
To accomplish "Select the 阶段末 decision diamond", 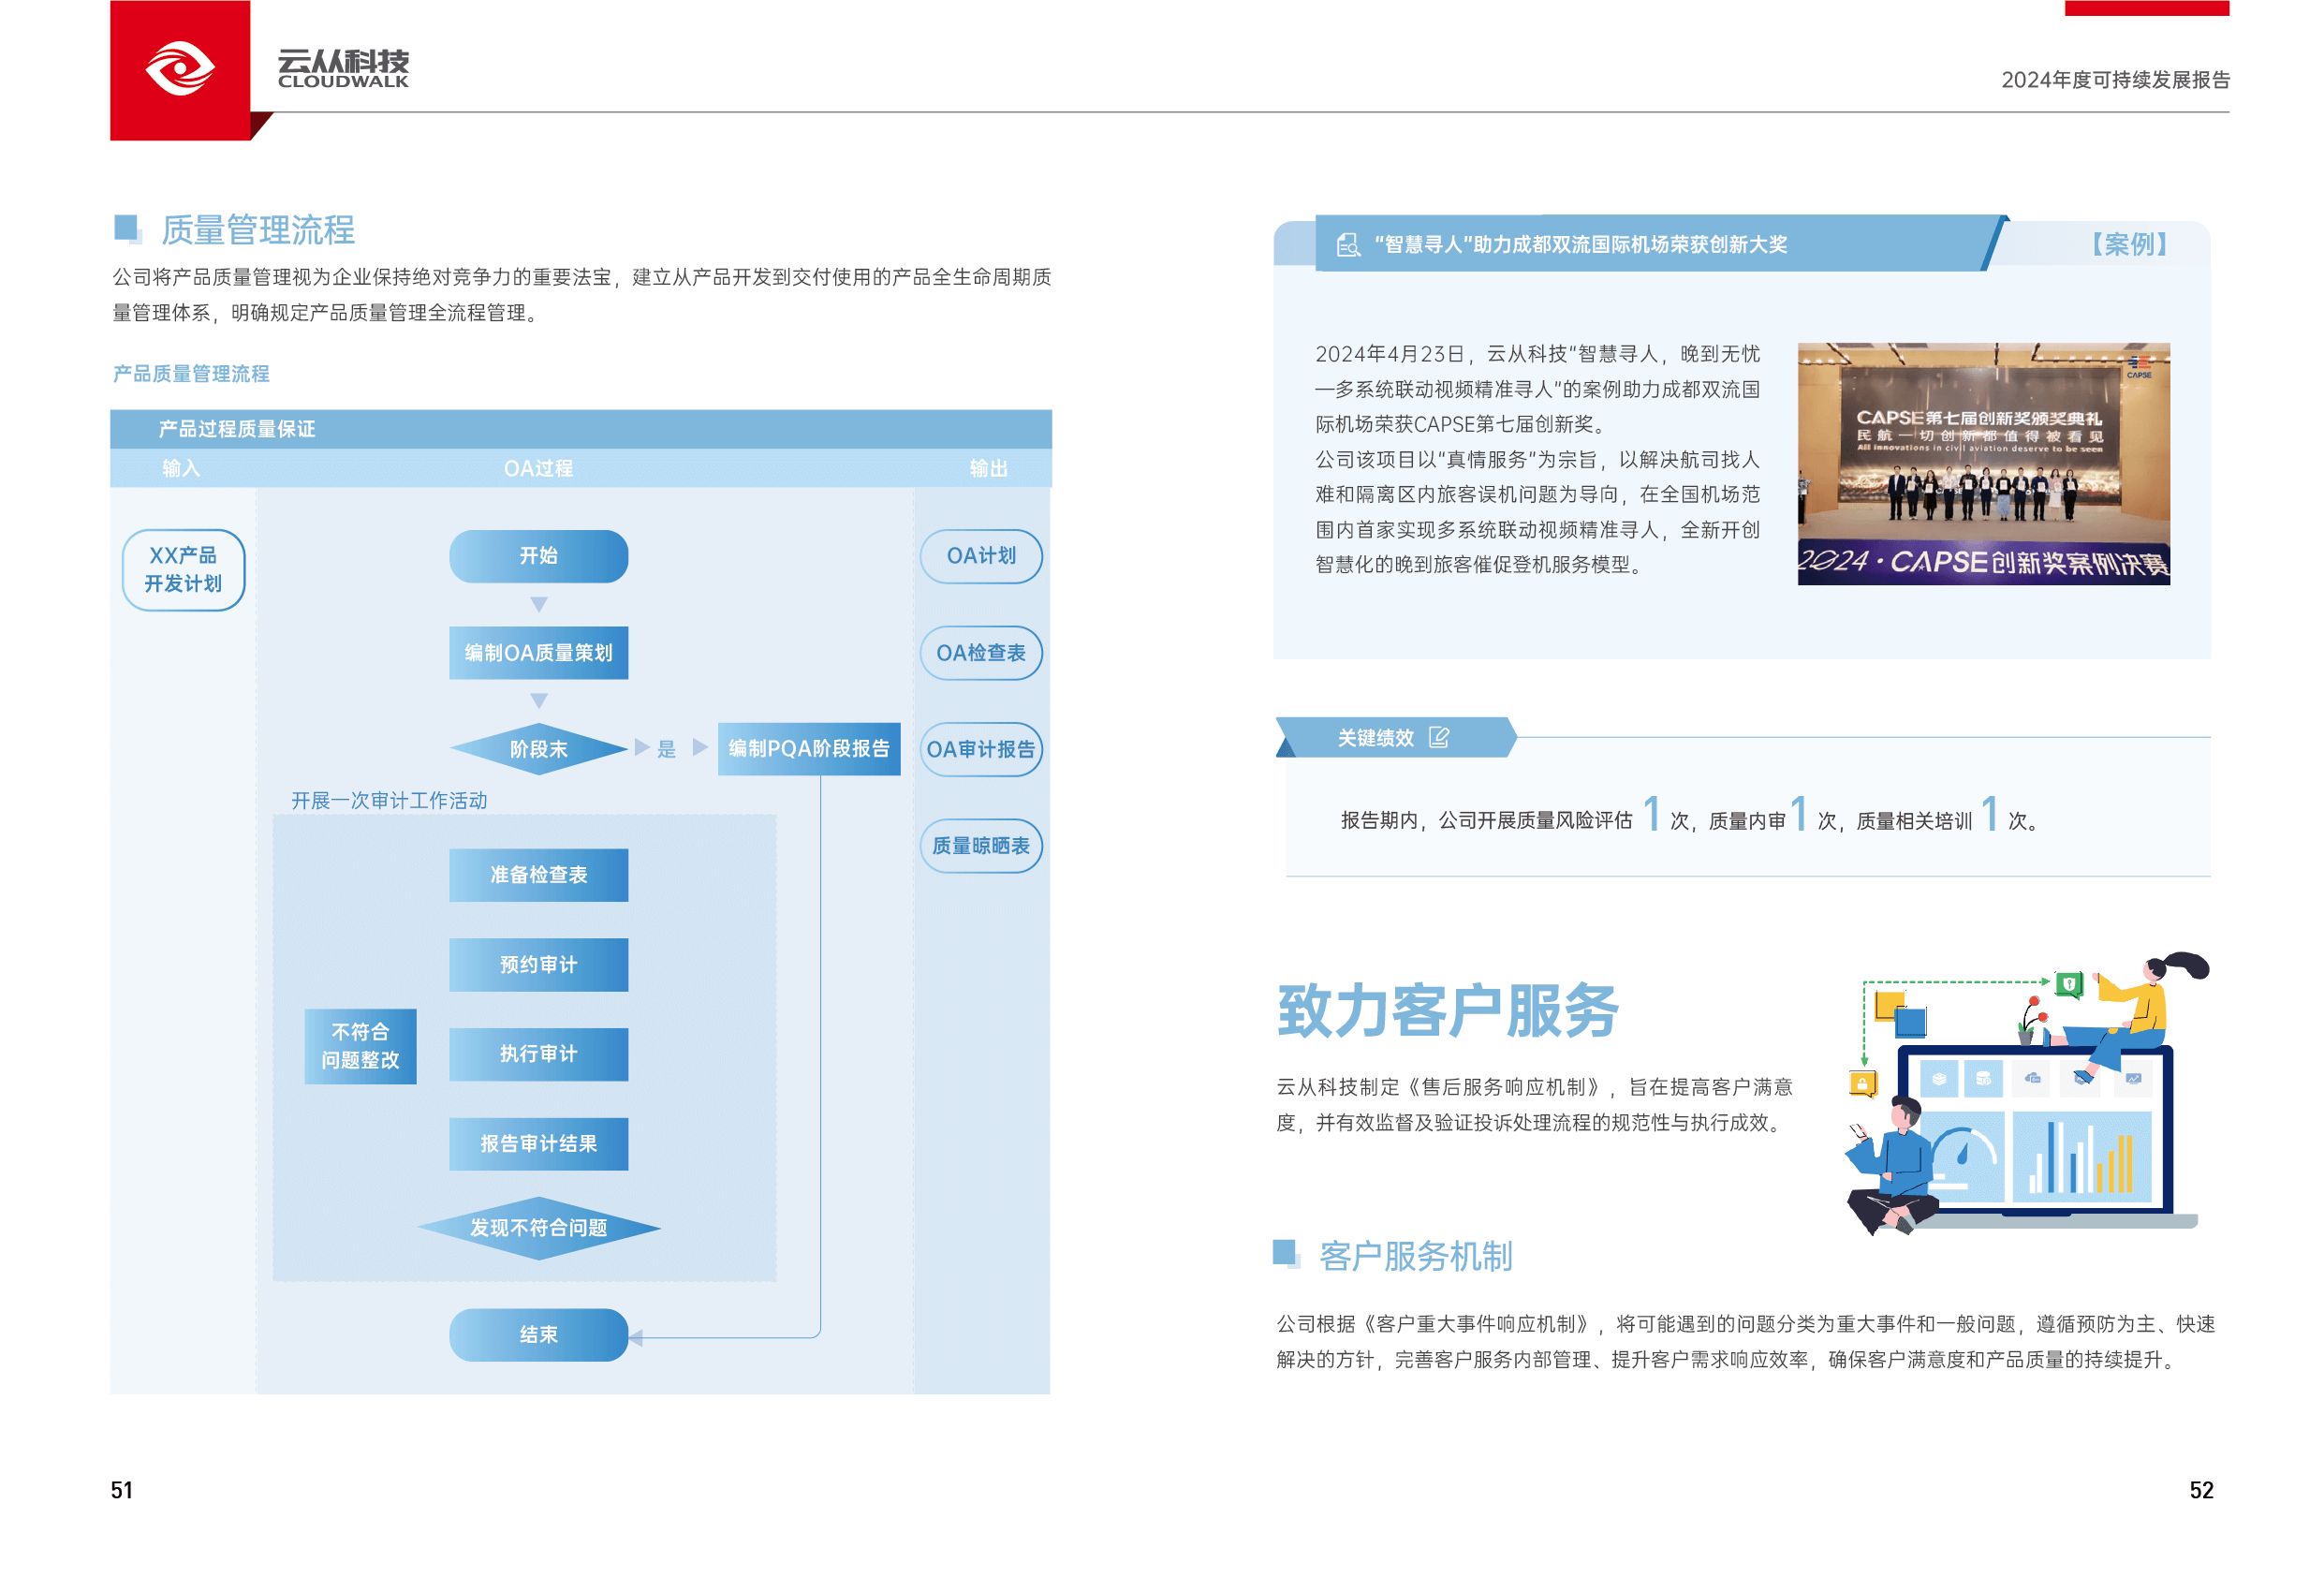I will pyautogui.click(x=539, y=749).
